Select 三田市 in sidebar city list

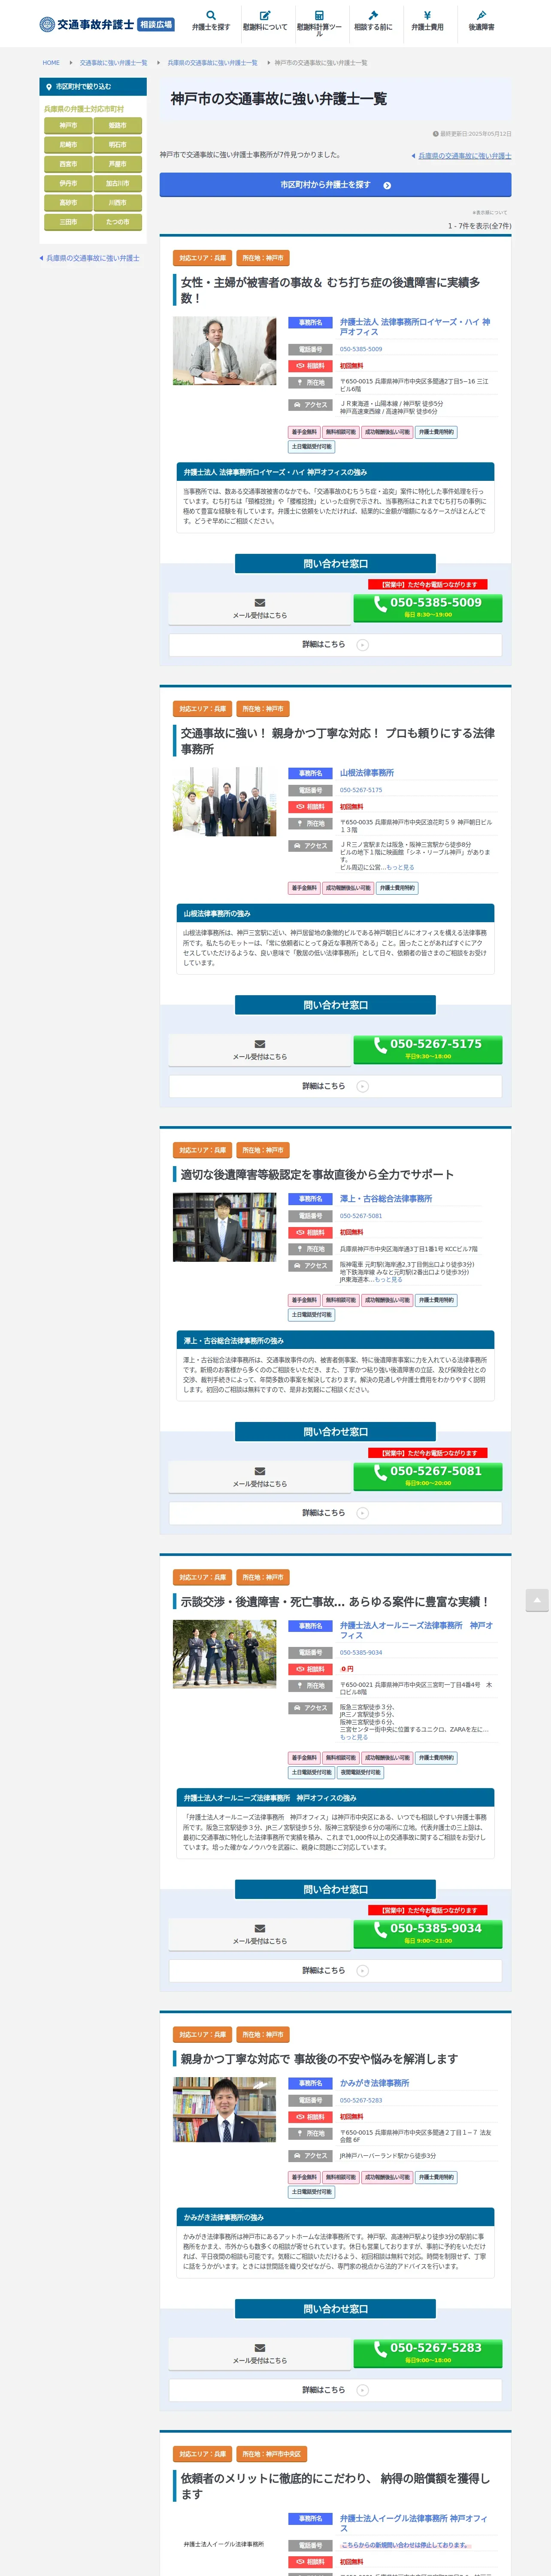(x=68, y=222)
